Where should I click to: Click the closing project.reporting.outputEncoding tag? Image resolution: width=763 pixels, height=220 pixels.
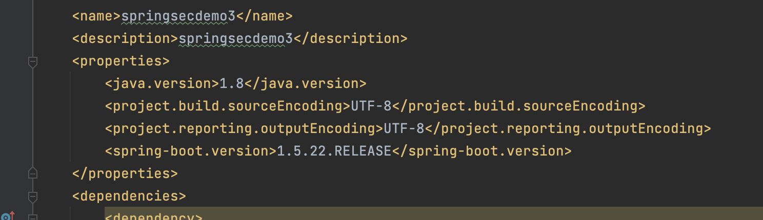point(568,129)
